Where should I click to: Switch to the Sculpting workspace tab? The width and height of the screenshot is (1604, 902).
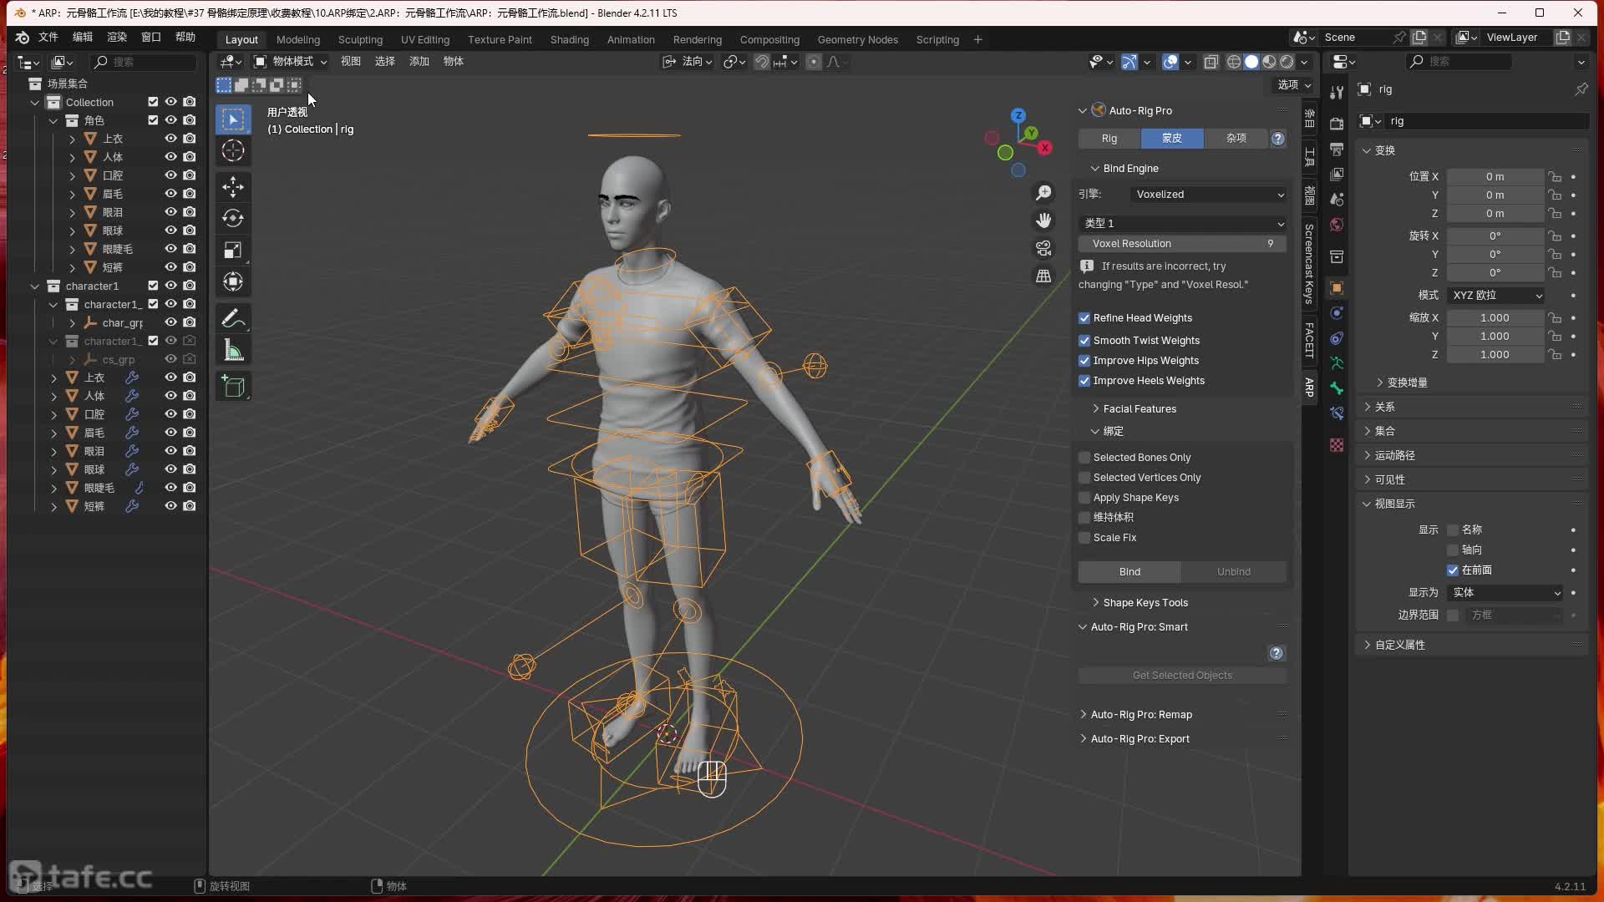[360, 39]
